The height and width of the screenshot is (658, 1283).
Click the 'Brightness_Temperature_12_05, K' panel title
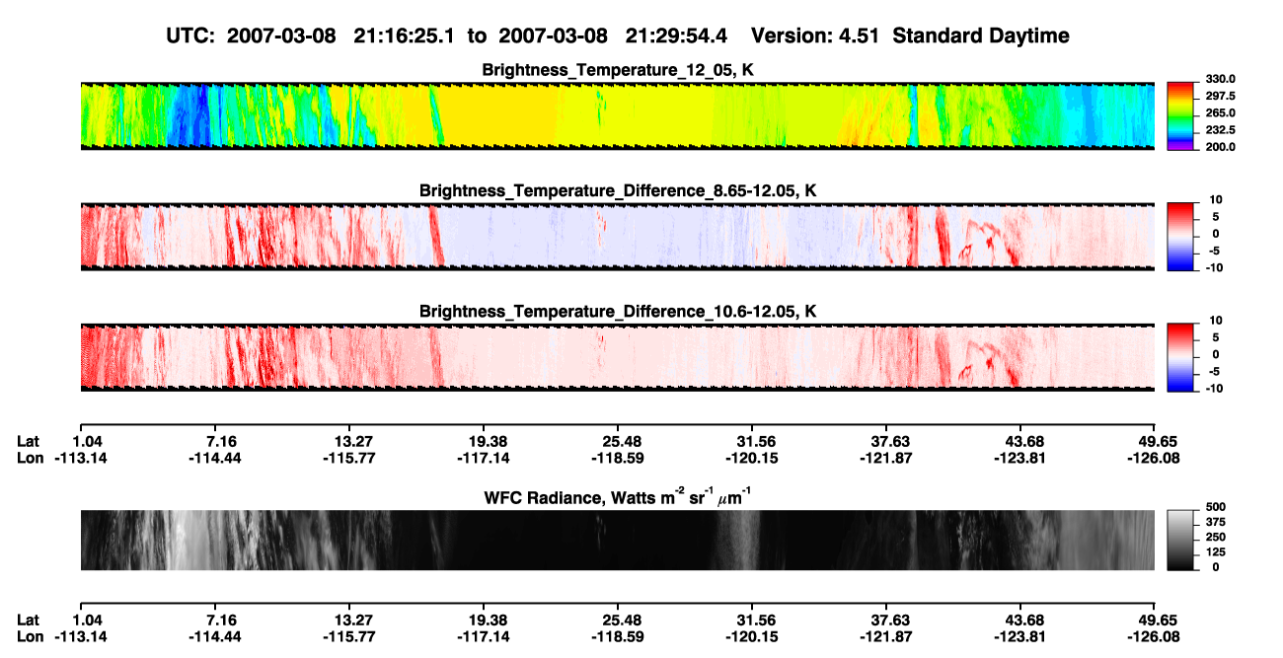click(618, 70)
